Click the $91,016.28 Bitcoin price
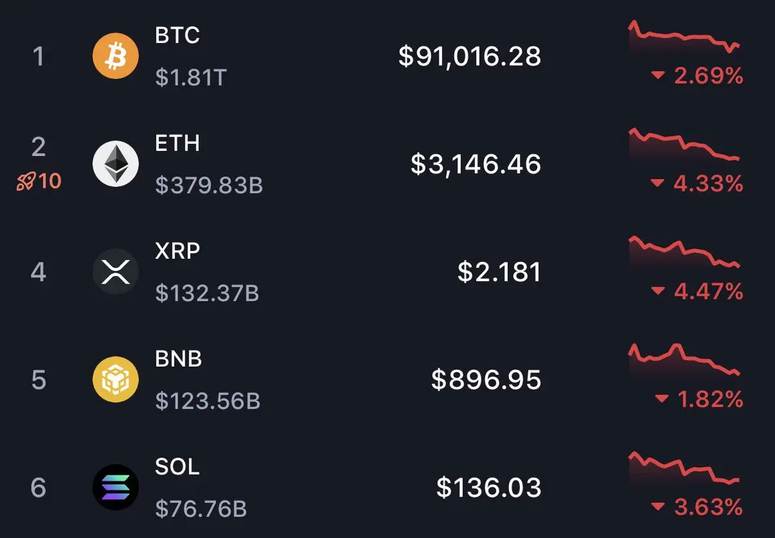 tap(470, 56)
